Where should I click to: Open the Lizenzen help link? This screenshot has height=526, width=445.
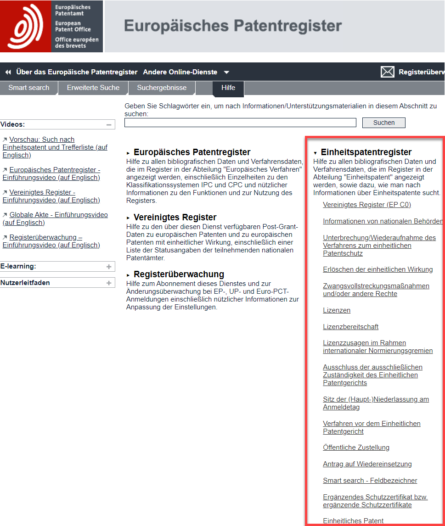tap(337, 310)
